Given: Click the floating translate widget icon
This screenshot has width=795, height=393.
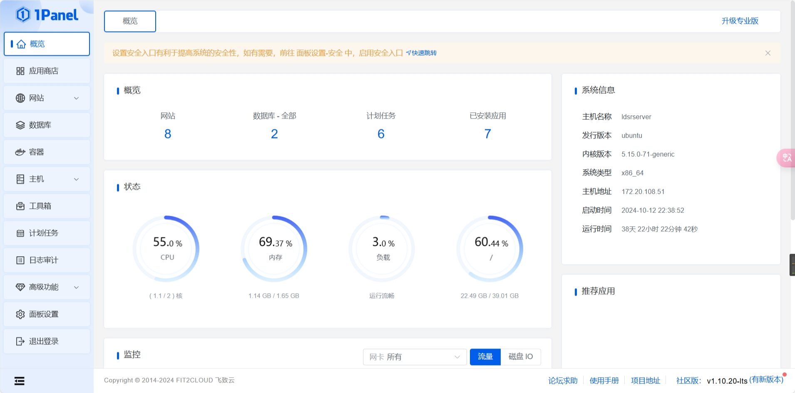Looking at the screenshot, I should tap(786, 158).
